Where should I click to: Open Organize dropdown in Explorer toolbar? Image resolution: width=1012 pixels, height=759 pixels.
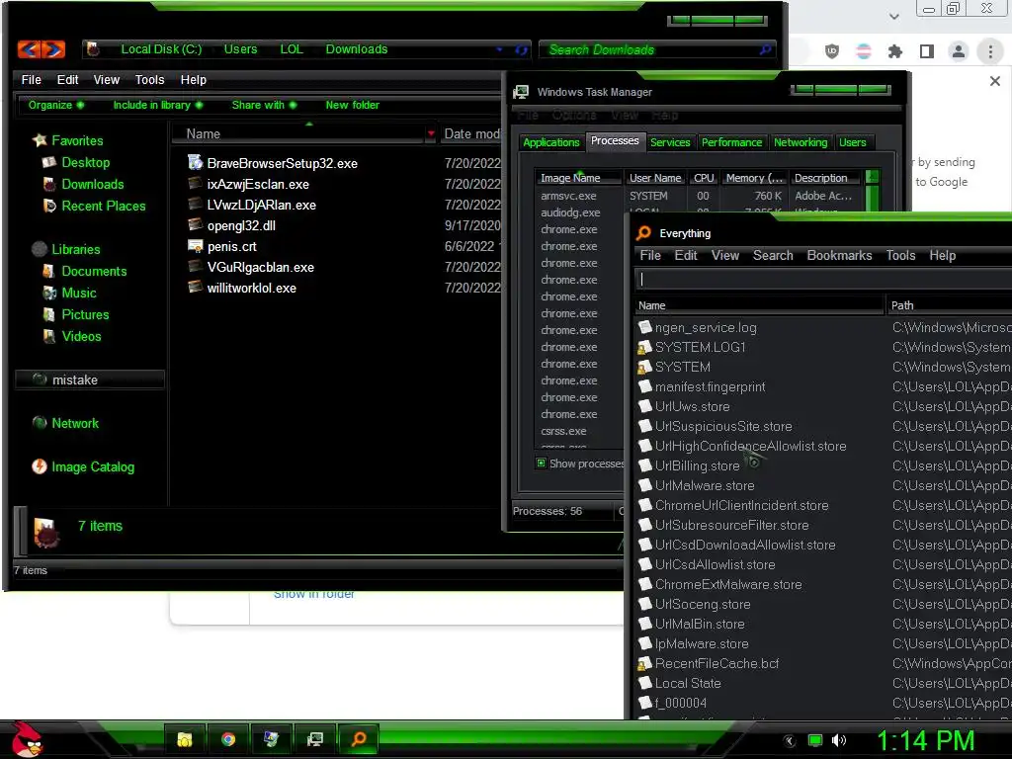click(55, 105)
